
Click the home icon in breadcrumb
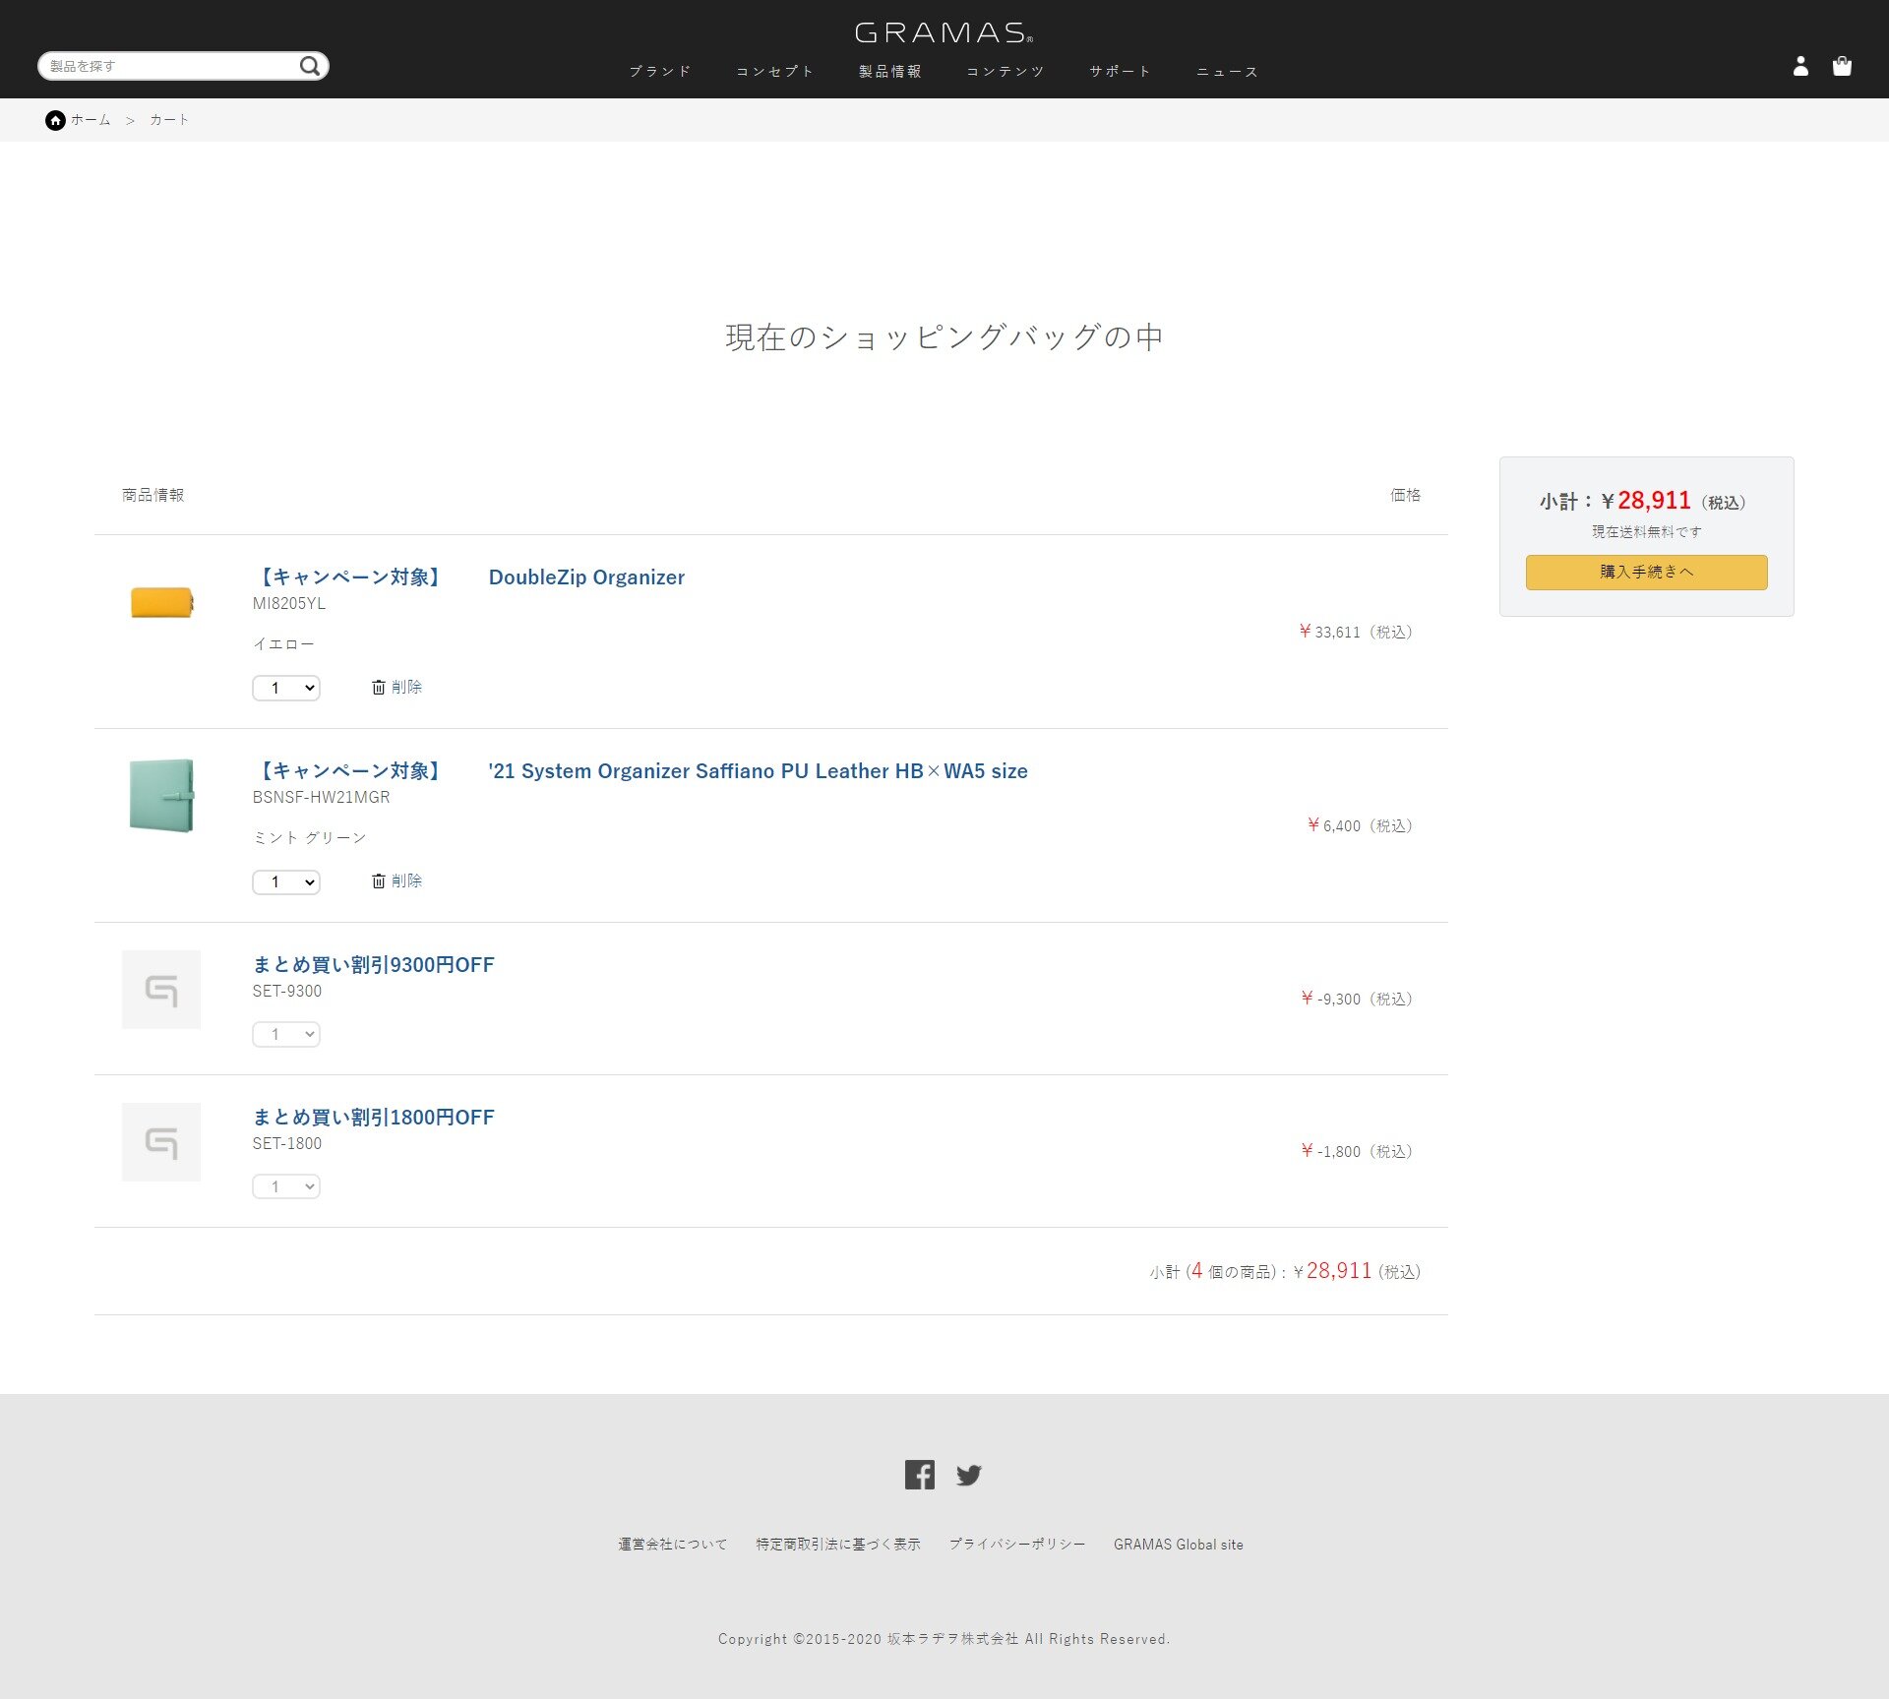[55, 120]
